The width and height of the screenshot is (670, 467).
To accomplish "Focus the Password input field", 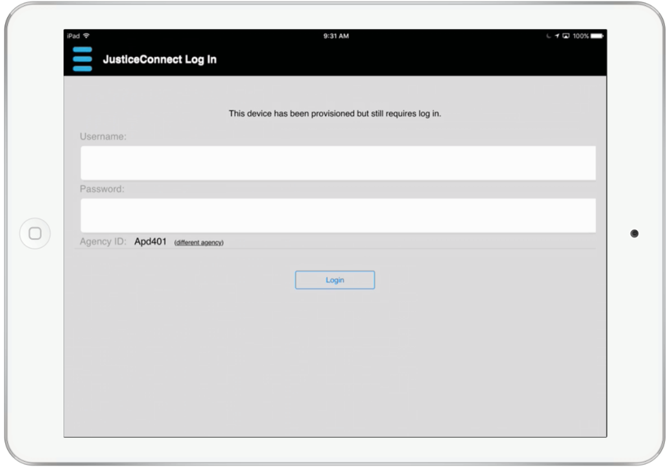I will (338, 215).
